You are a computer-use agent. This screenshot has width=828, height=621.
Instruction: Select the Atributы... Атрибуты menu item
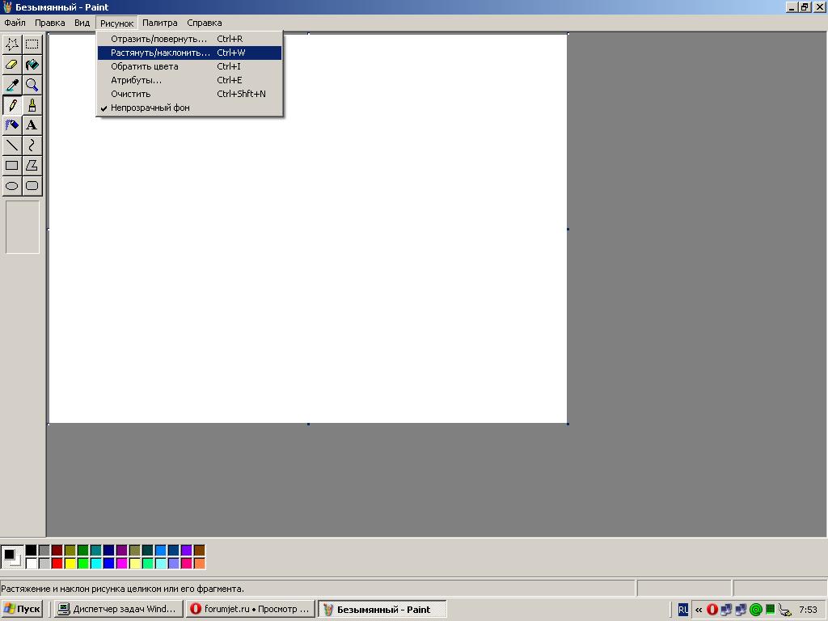coord(136,80)
